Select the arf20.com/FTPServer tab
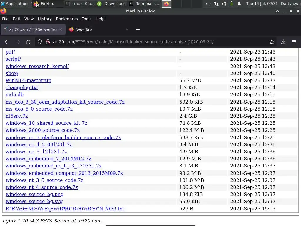Screen dimensions: 301x226 [33, 29]
